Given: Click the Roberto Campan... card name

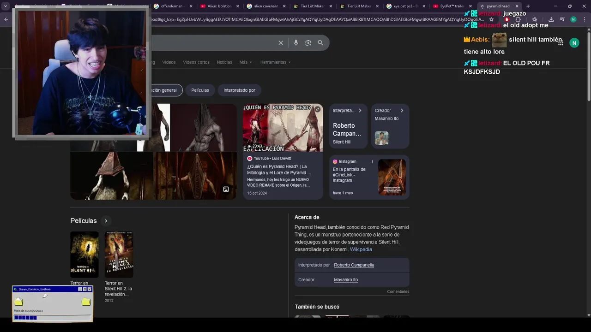Looking at the screenshot, I should [347, 130].
